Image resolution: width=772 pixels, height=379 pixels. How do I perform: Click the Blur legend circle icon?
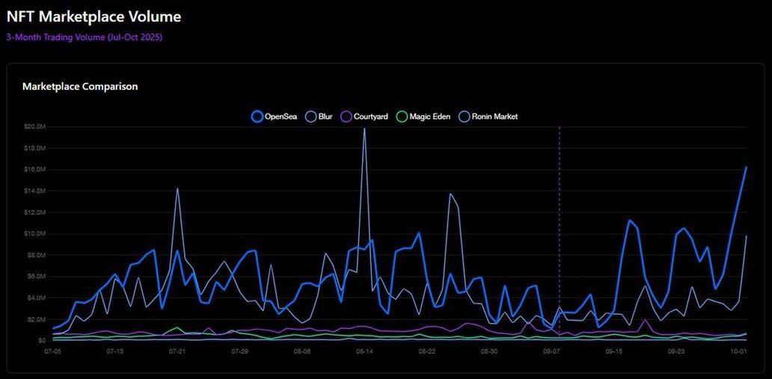(310, 117)
